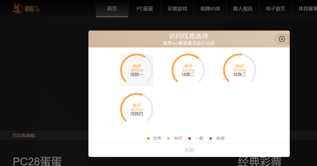
Task: Click the 访问线路选择 dialog title
Action: [189, 36]
